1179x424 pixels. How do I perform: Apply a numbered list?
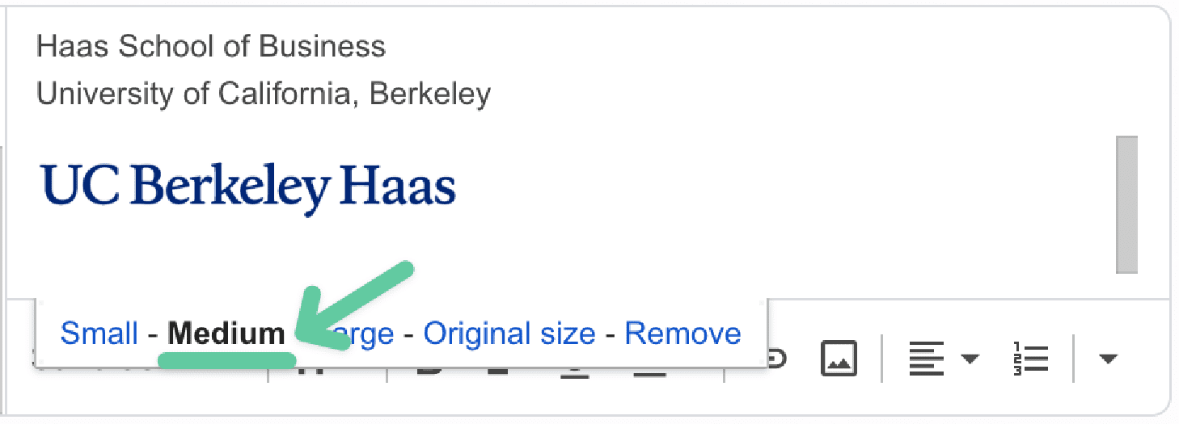1030,357
